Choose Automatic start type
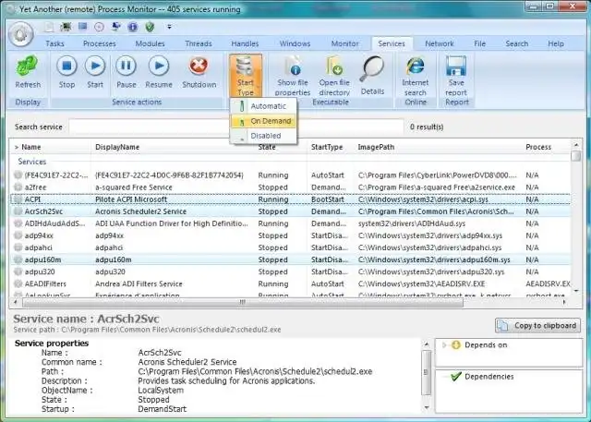This screenshot has height=422, width=591. [x=263, y=106]
